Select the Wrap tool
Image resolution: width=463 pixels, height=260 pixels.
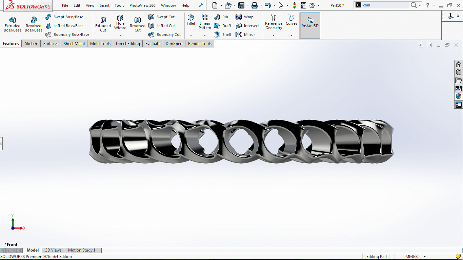tap(244, 17)
